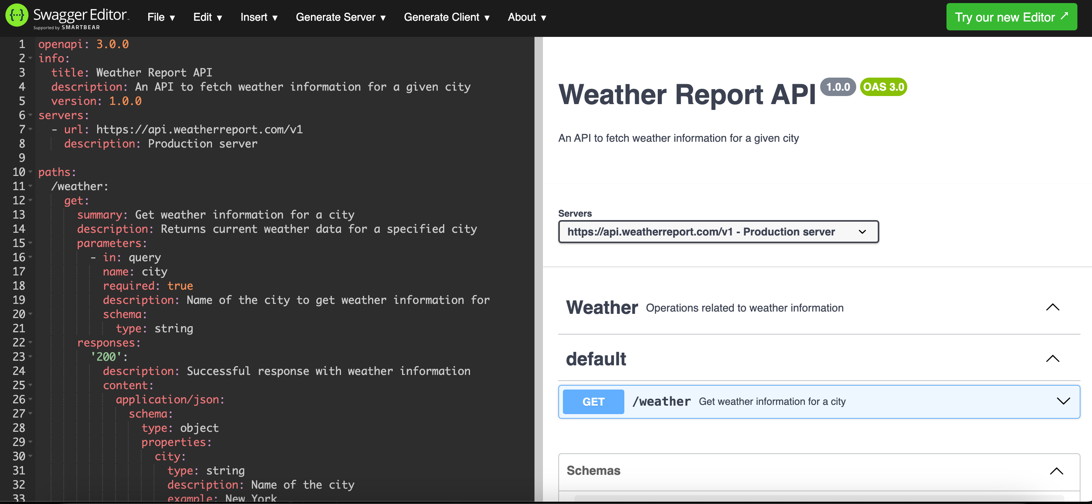Click 'Operations related to weather information' text
This screenshot has width=1092, height=504.
745,308
